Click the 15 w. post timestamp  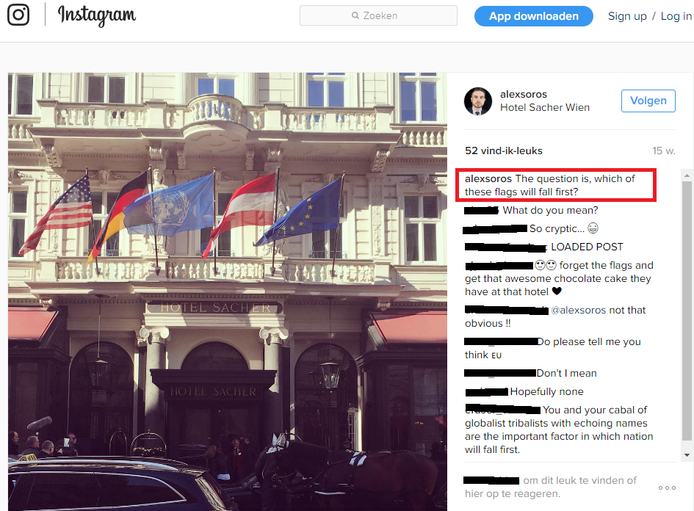[663, 151]
